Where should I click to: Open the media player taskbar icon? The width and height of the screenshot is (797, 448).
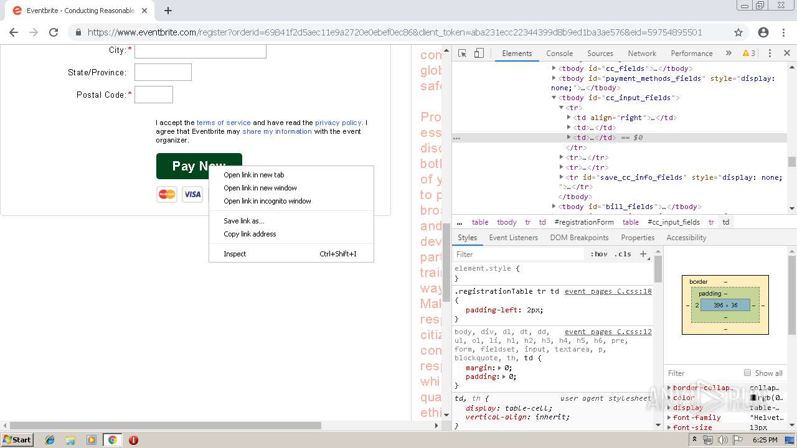tap(92, 440)
